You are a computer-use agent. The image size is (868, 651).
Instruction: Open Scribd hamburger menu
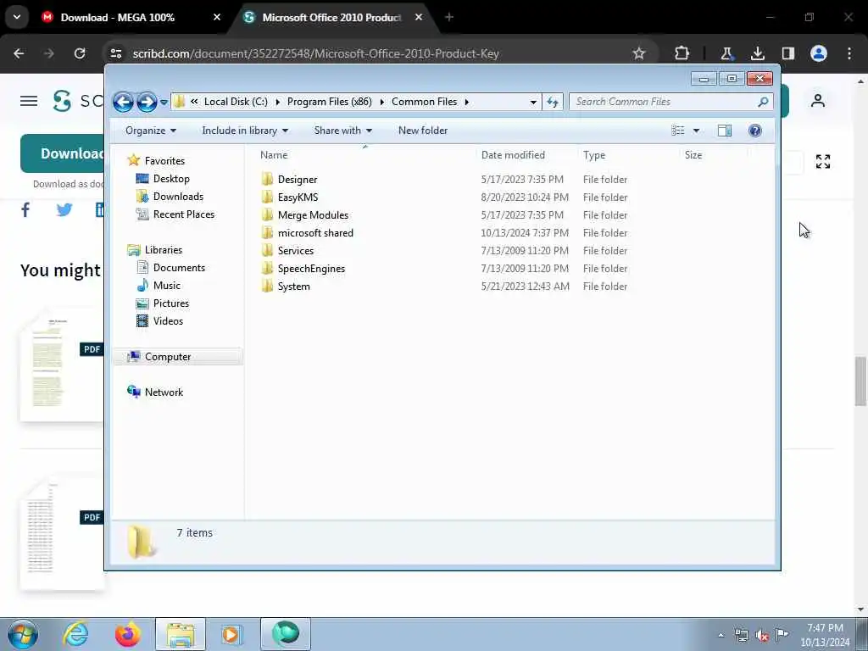[x=29, y=101]
